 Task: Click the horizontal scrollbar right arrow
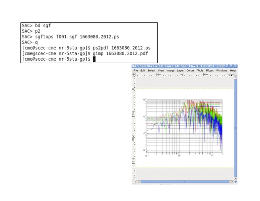pos(232,182)
